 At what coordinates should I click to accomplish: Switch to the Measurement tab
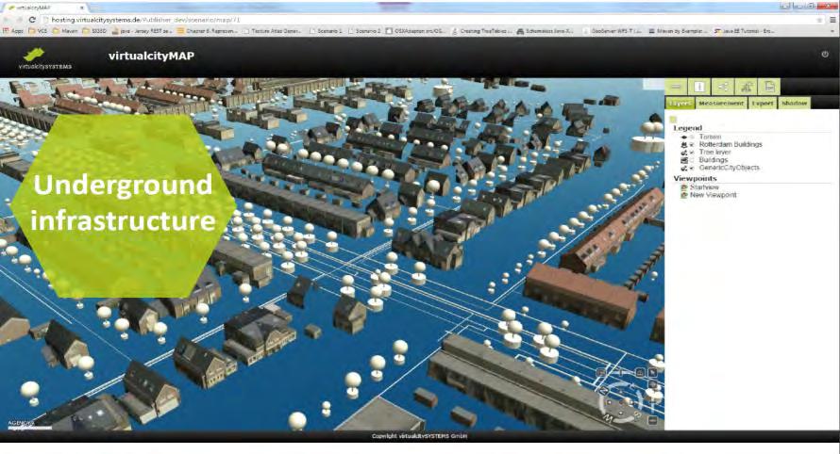[721, 104]
